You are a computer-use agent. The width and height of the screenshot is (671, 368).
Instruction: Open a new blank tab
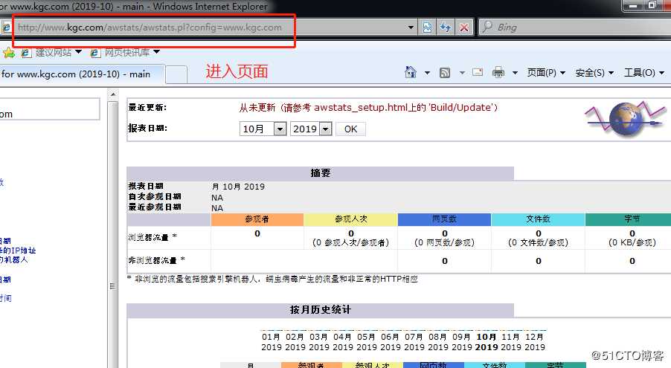point(176,75)
